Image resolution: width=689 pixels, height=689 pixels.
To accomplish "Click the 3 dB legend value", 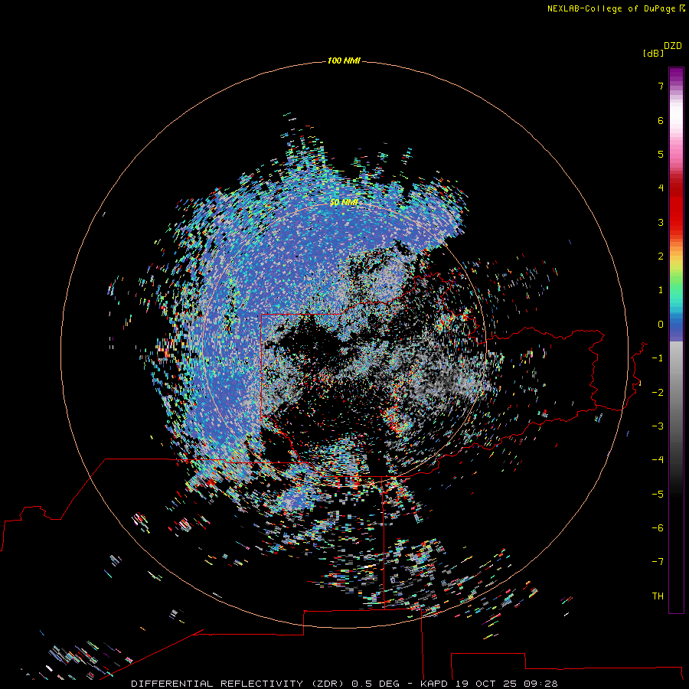I will click(661, 222).
